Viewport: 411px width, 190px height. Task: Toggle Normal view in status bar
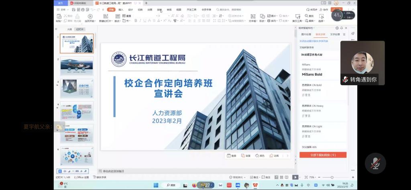[276, 178]
